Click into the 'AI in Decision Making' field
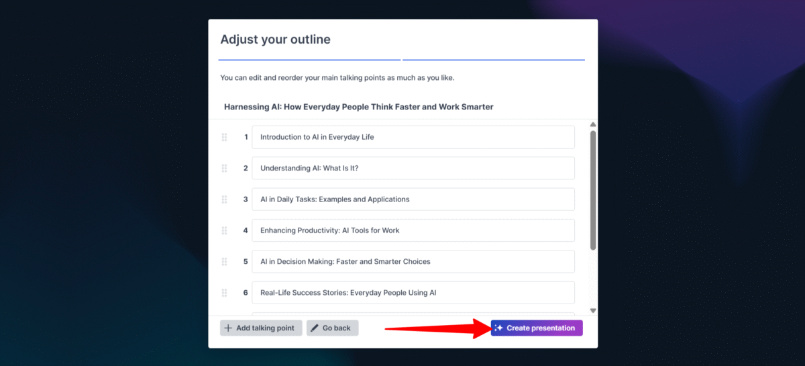 pyautogui.click(x=413, y=261)
